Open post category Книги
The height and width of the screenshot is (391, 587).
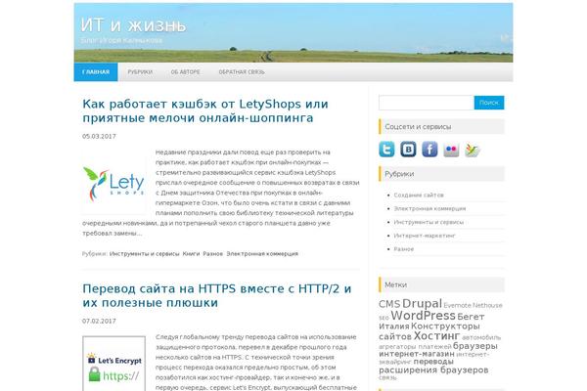(x=192, y=254)
